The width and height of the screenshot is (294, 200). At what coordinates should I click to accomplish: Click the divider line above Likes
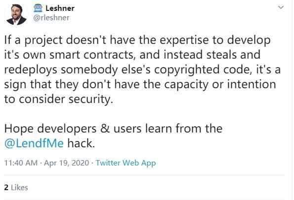pyautogui.click(x=144, y=175)
